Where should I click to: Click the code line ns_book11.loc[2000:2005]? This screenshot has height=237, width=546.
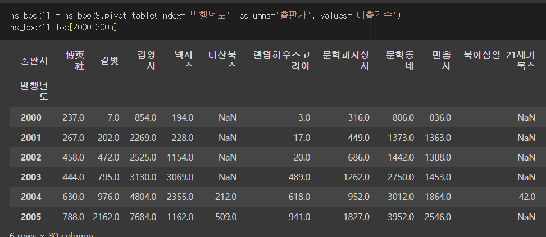coord(63,27)
